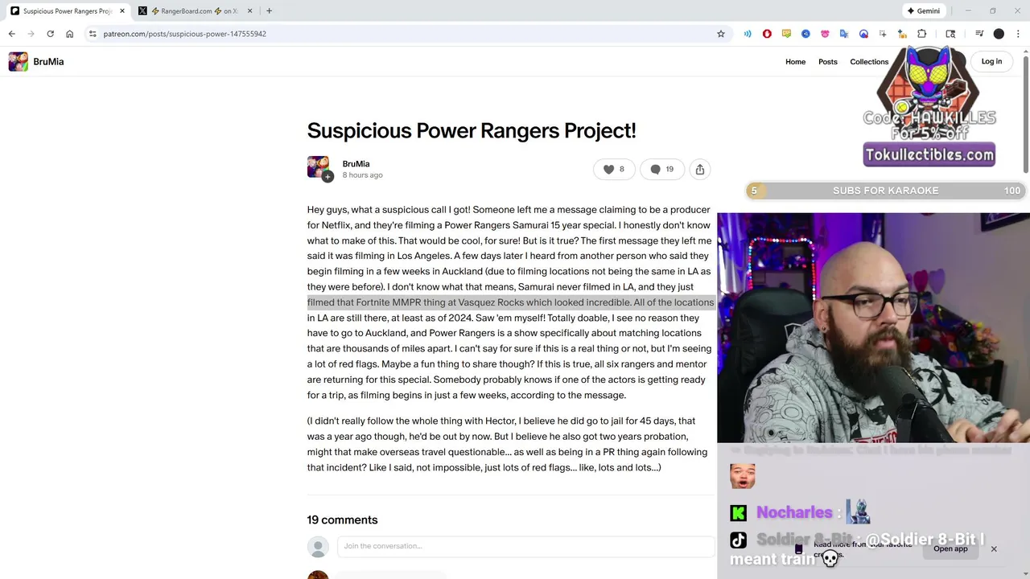Viewport: 1030px width, 579px height.
Task: Click the Nocharles chat username
Action: tap(794, 512)
